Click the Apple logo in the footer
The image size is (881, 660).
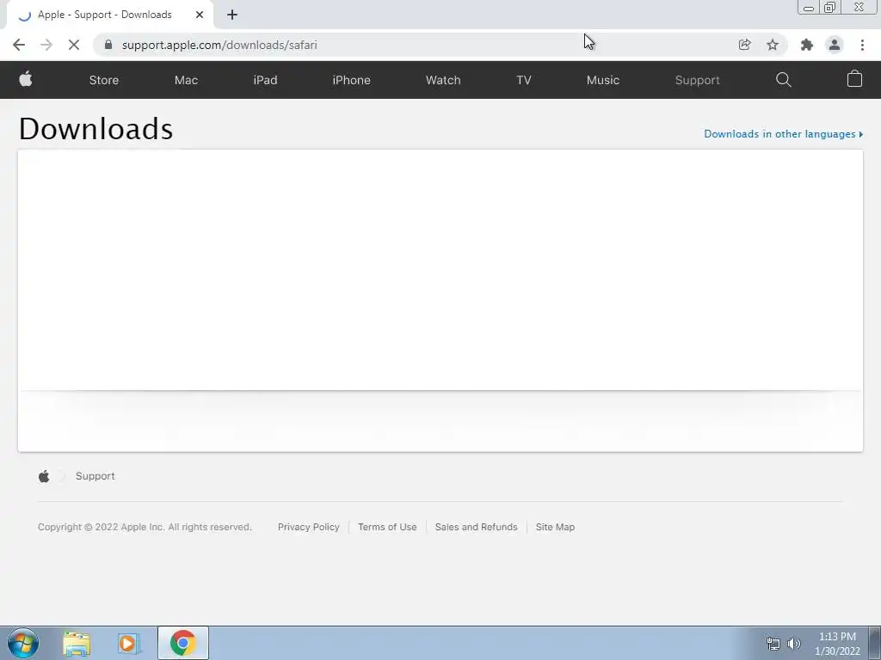tap(44, 476)
